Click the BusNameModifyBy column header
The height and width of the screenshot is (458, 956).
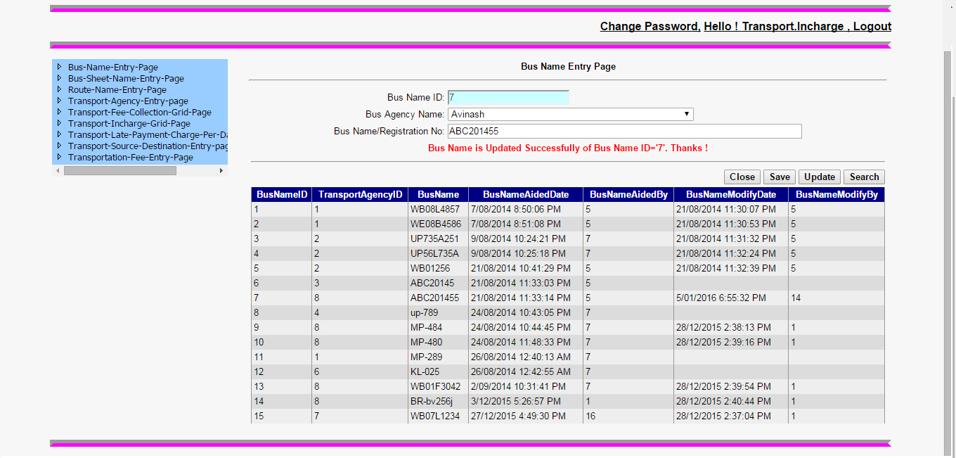tap(836, 195)
